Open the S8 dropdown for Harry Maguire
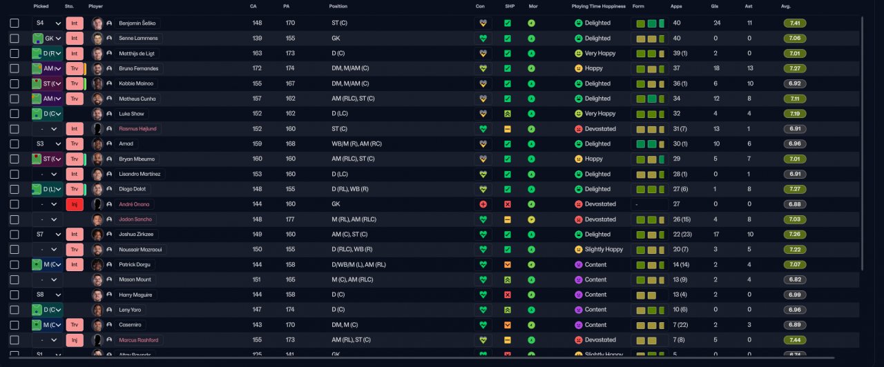The height and width of the screenshot is (367, 884). [47, 295]
